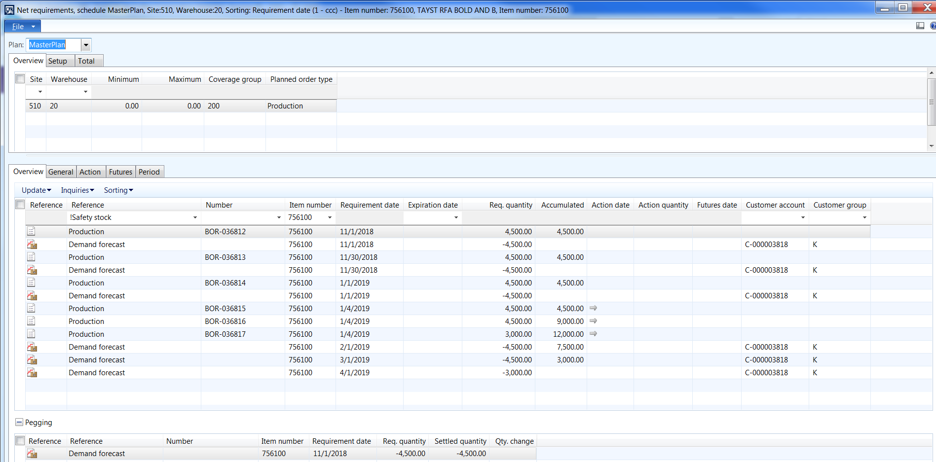This screenshot has height=462, width=936.
Task: Select the site 510 row in upper grid
Action: coord(181,106)
